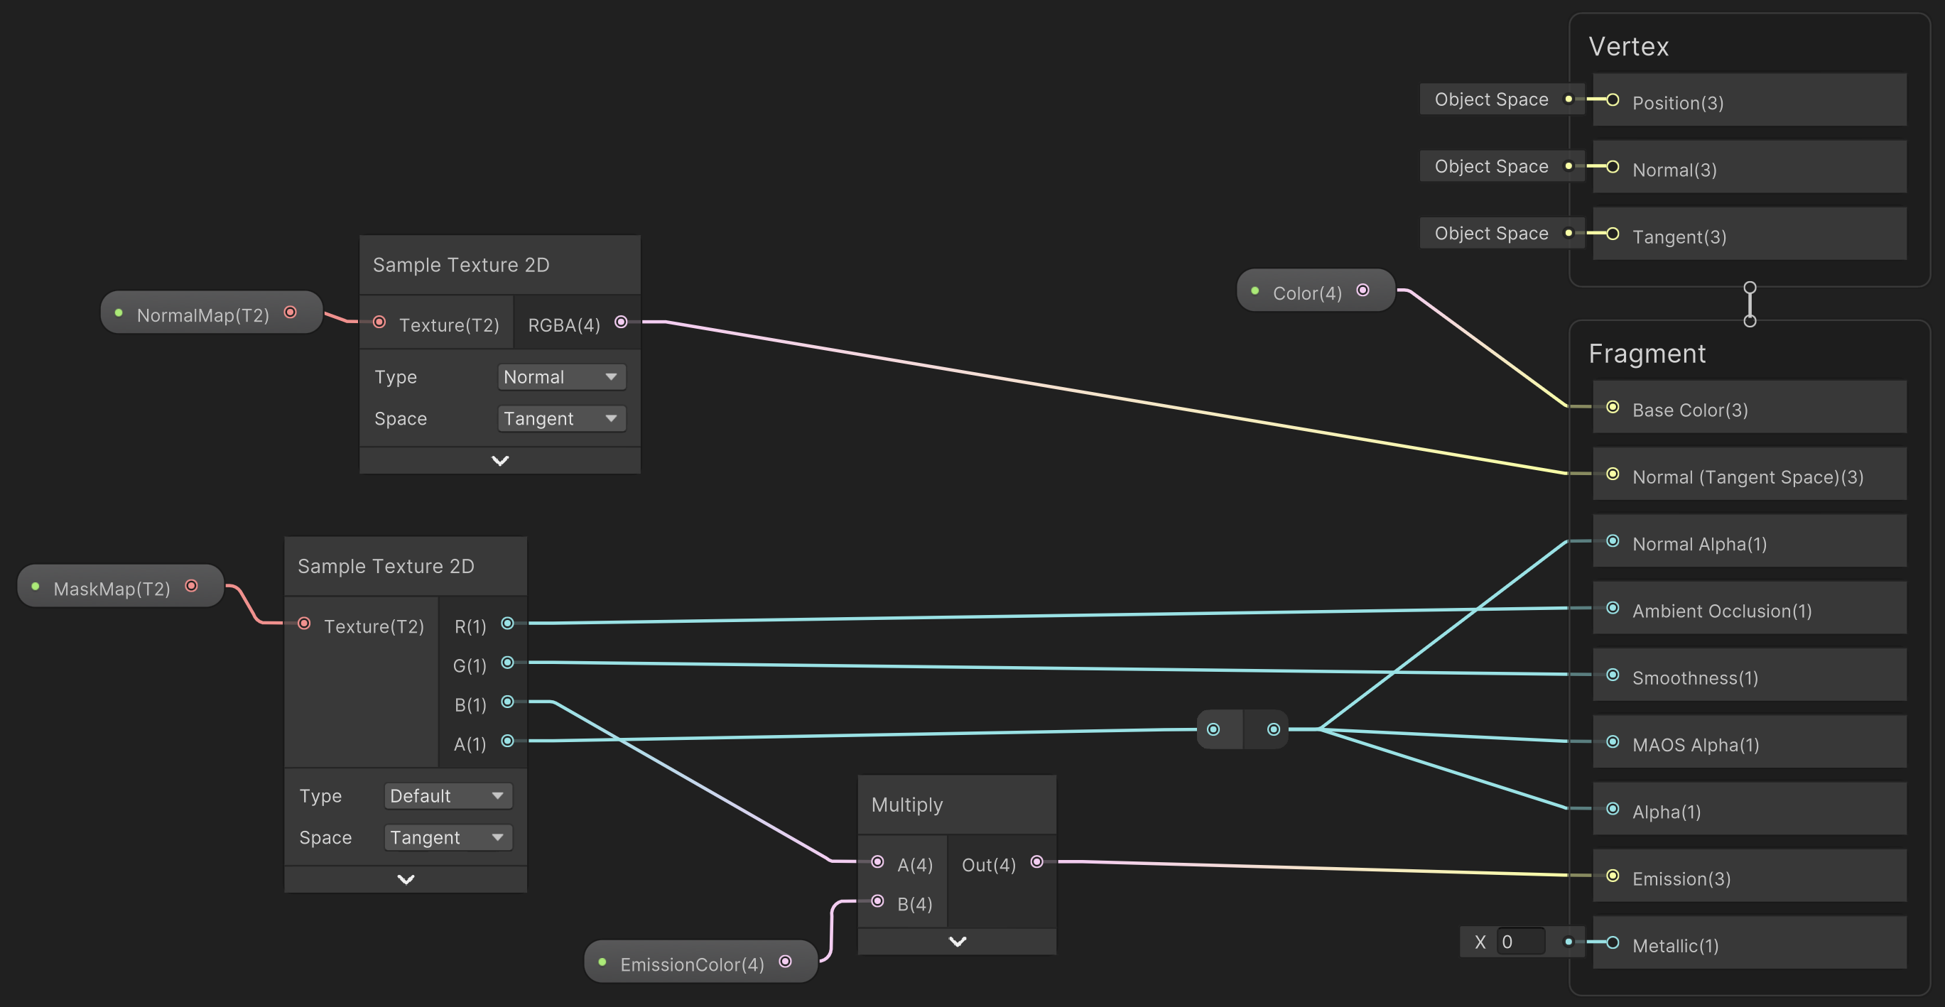1945x1007 pixels.
Task: Open Space dropdown on MaskMap sampler node
Action: (x=447, y=838)
